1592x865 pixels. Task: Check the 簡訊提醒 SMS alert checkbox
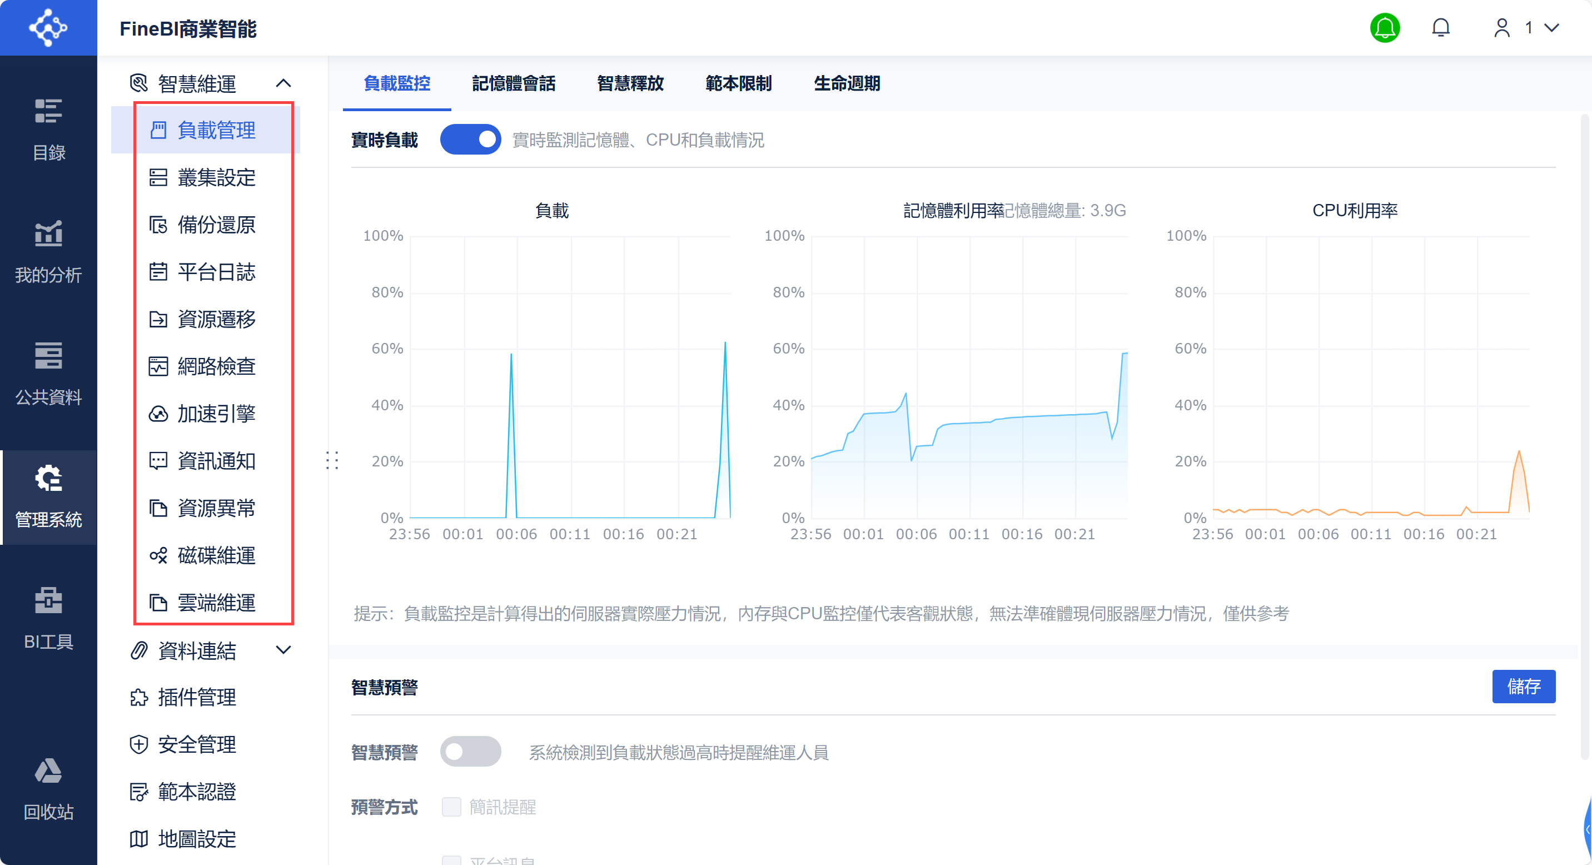click(x=452, y=807)
